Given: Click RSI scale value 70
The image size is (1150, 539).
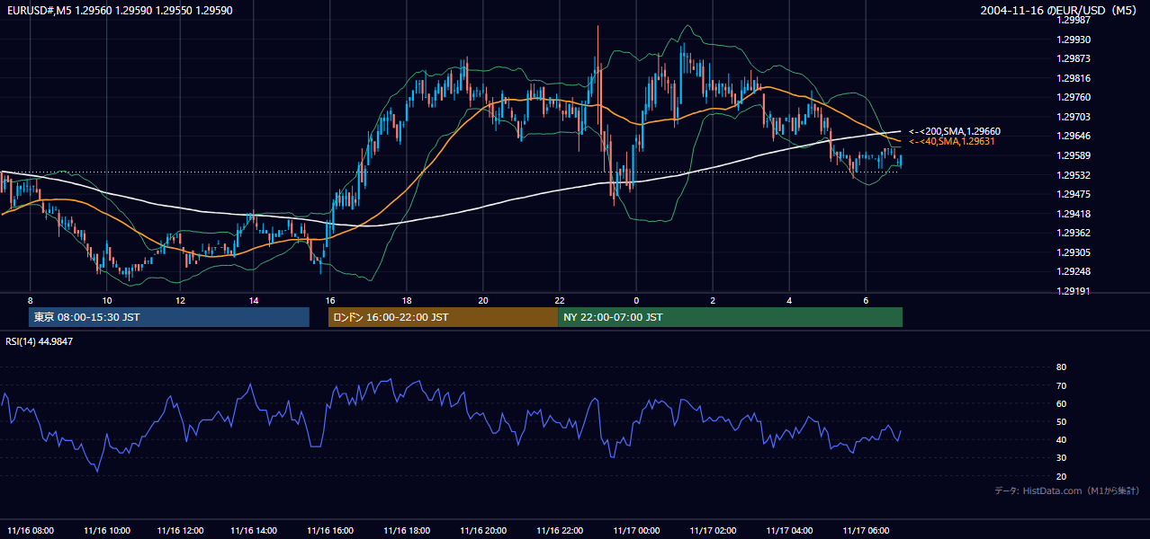Looking at the screenshot, I should click(1061, 385).
